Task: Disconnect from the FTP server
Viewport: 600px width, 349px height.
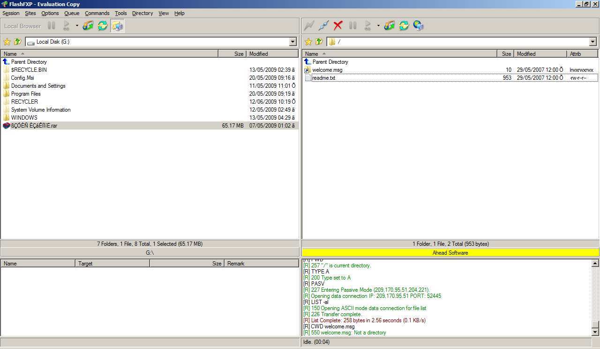Action: [x=338, y=26]
